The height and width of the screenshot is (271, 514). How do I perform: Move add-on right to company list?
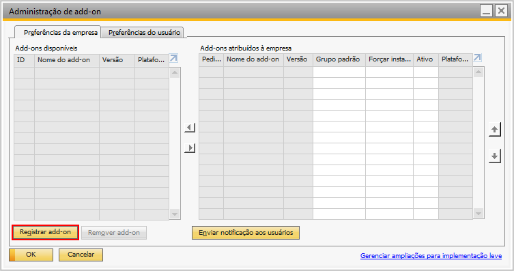click(190, 148)
